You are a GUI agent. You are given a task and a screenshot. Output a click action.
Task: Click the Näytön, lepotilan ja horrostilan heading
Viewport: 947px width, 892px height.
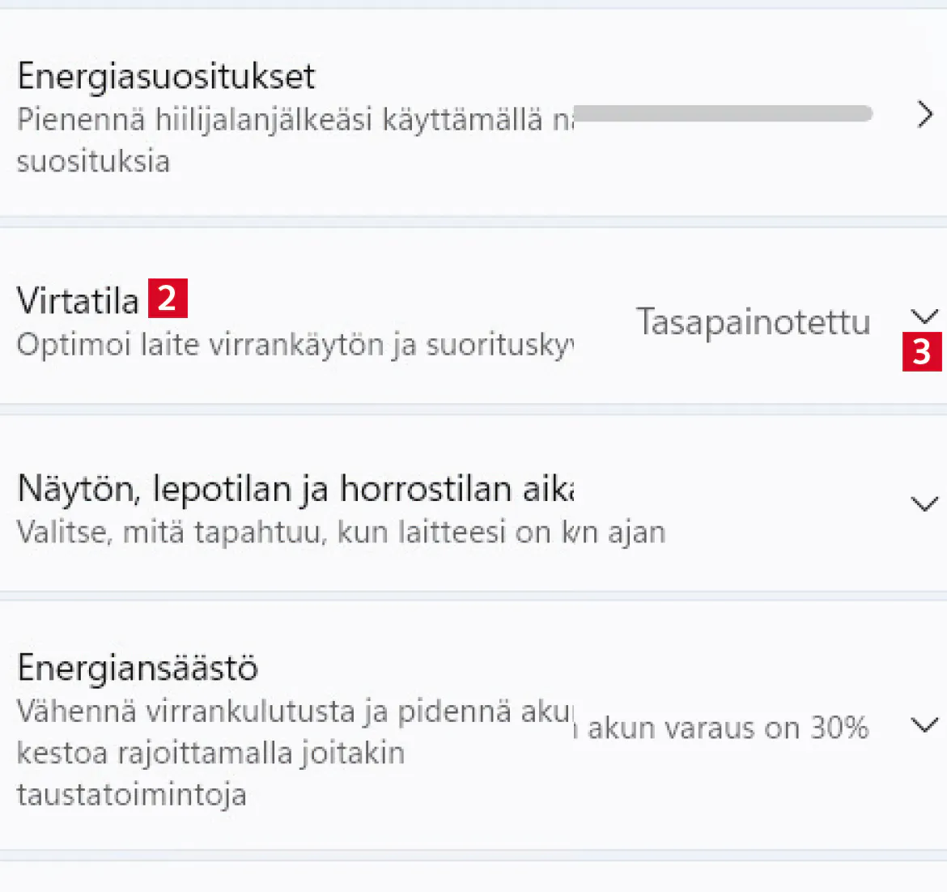pyautogui.click(x=295, y=489)
